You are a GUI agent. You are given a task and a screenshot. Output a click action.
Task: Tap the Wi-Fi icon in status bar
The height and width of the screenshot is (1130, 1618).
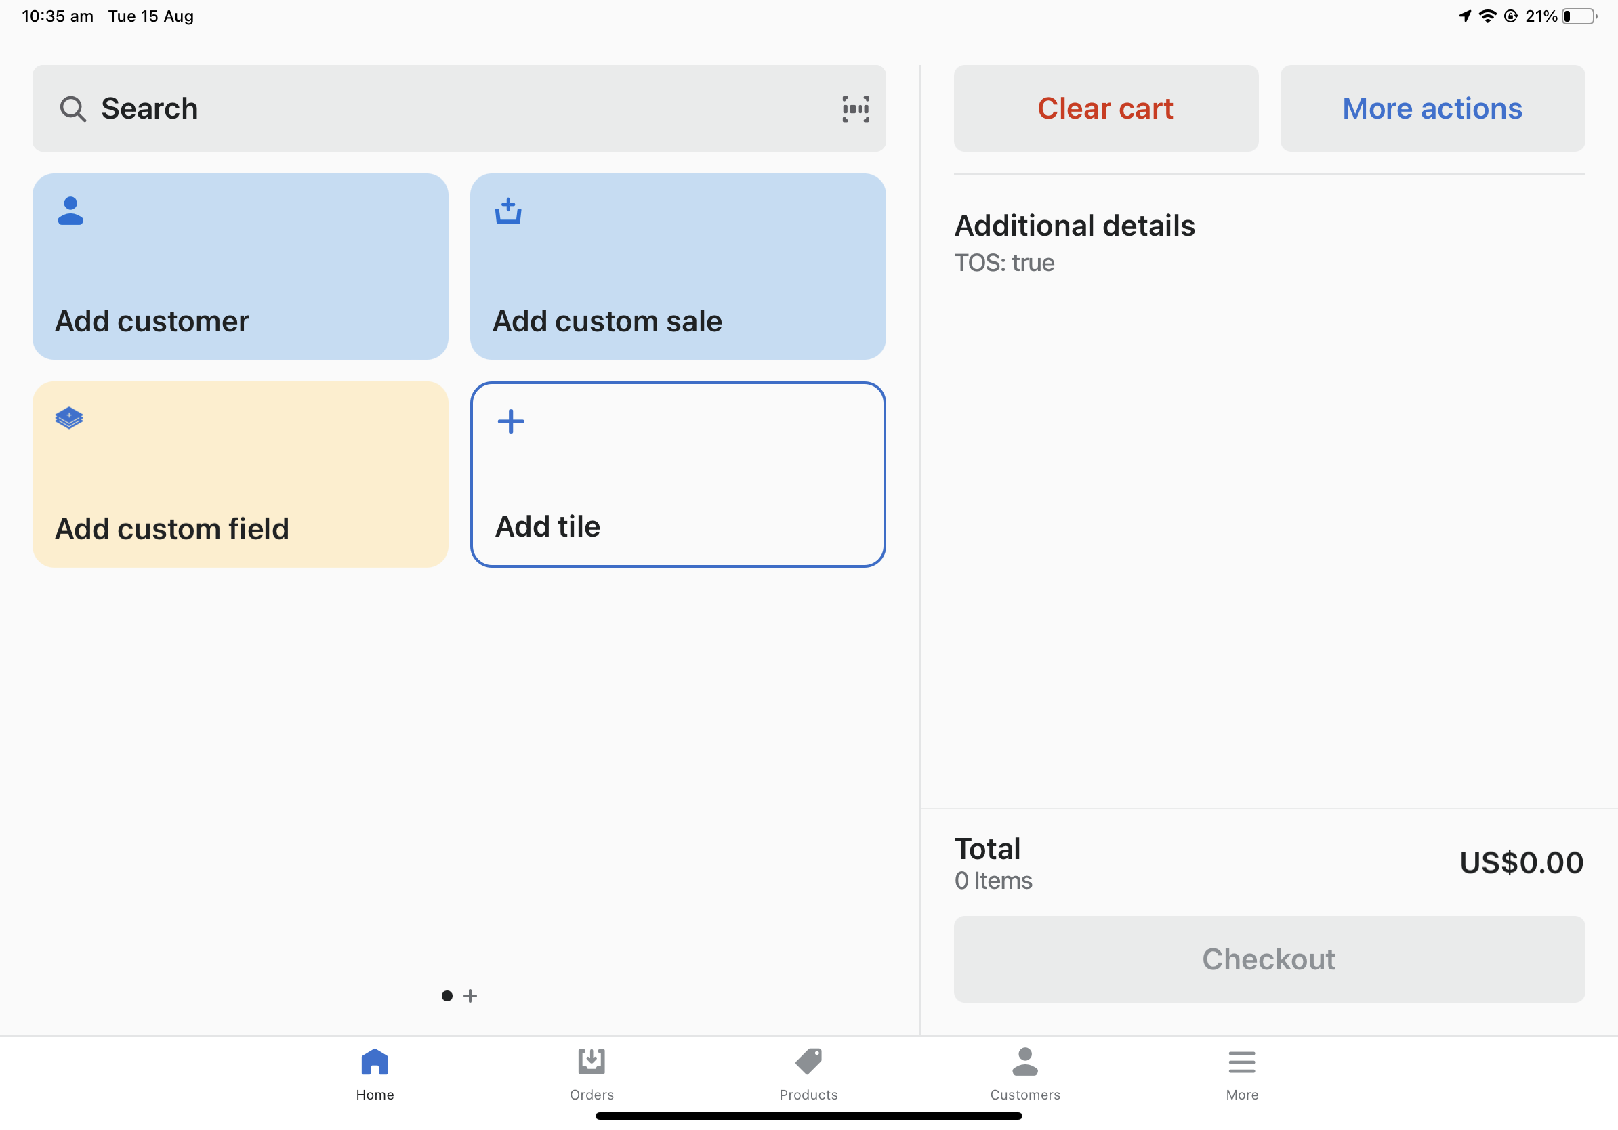1488,16
